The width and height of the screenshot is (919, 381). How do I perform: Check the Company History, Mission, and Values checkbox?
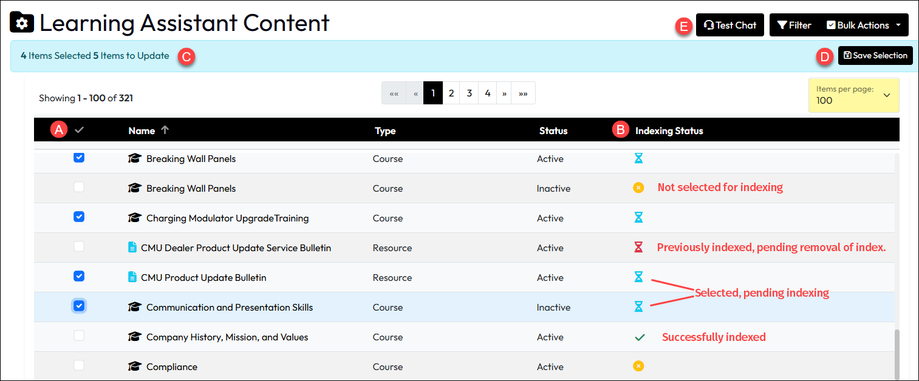tap(79, 336)
